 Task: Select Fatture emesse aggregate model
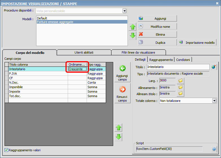click(x=82, y=22)
